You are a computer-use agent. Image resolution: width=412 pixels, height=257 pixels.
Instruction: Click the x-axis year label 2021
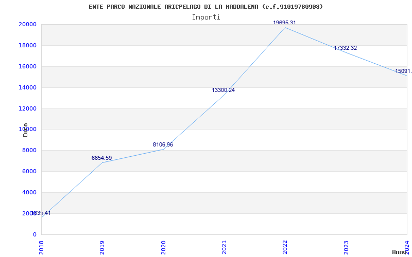coord(224,247)
